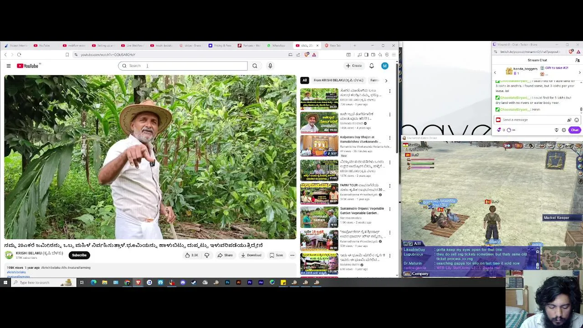Select the From KRISHI BELAKU filter chip
Screen dimensions: 583x328
click(338, 80)
